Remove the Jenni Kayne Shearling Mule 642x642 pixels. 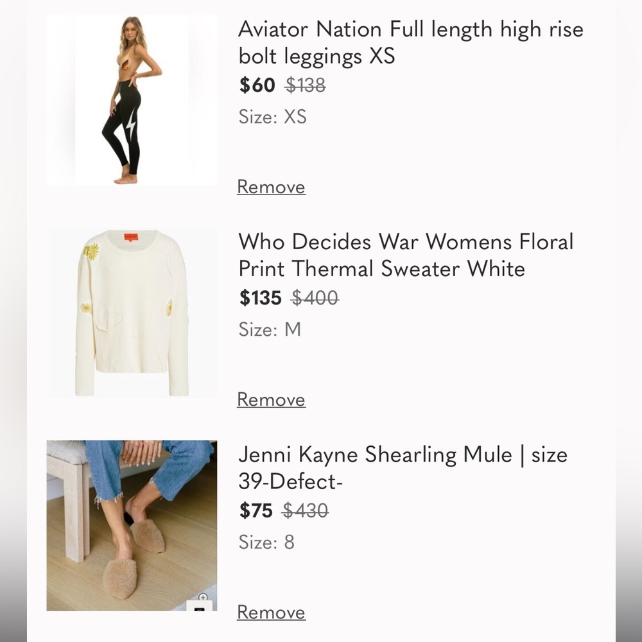pos(271,612)
